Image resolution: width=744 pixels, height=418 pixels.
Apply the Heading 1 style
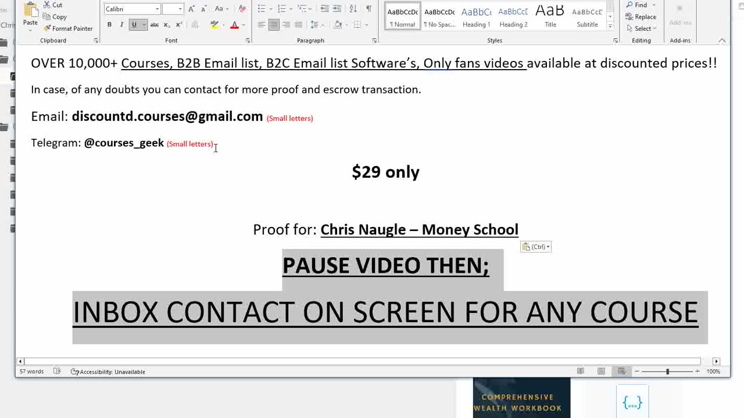point(477,16)
